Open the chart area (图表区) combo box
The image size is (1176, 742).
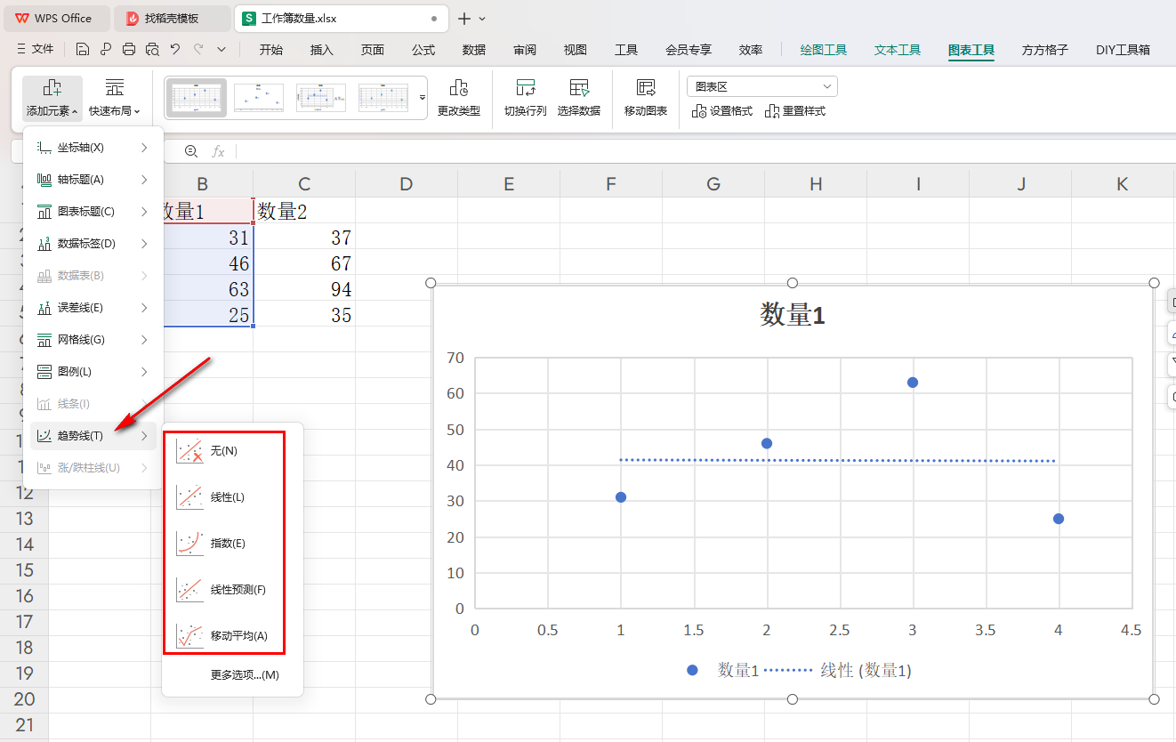[762, 86]
